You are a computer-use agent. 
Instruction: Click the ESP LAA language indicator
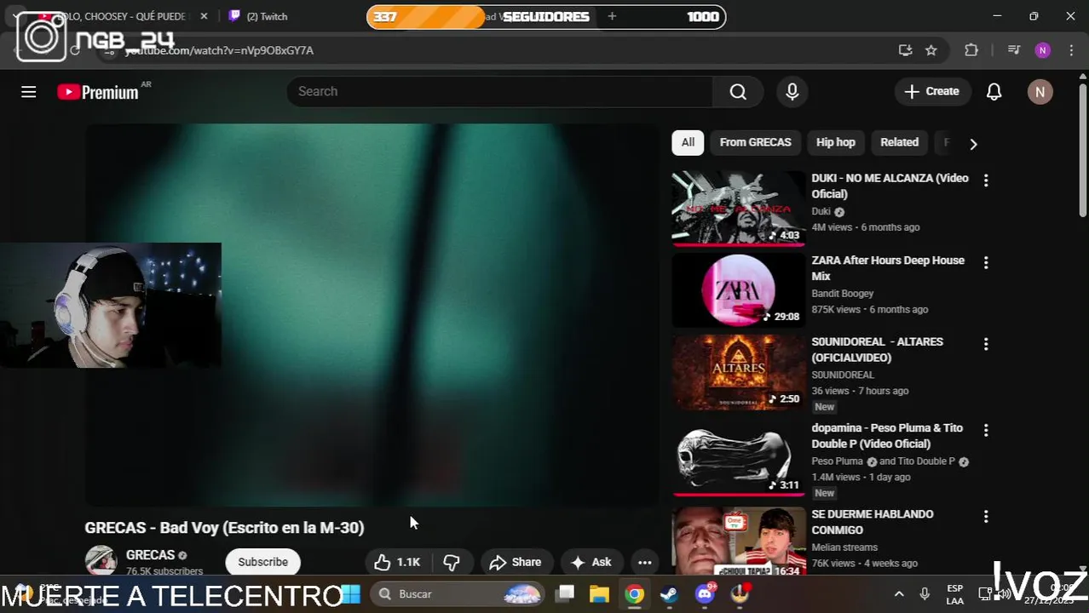[955, 594]
